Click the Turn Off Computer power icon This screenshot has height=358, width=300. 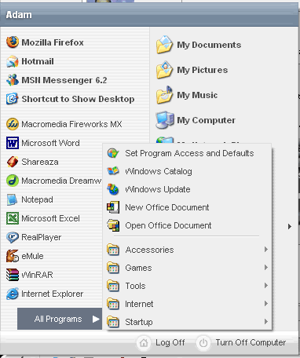coord(203,342)
